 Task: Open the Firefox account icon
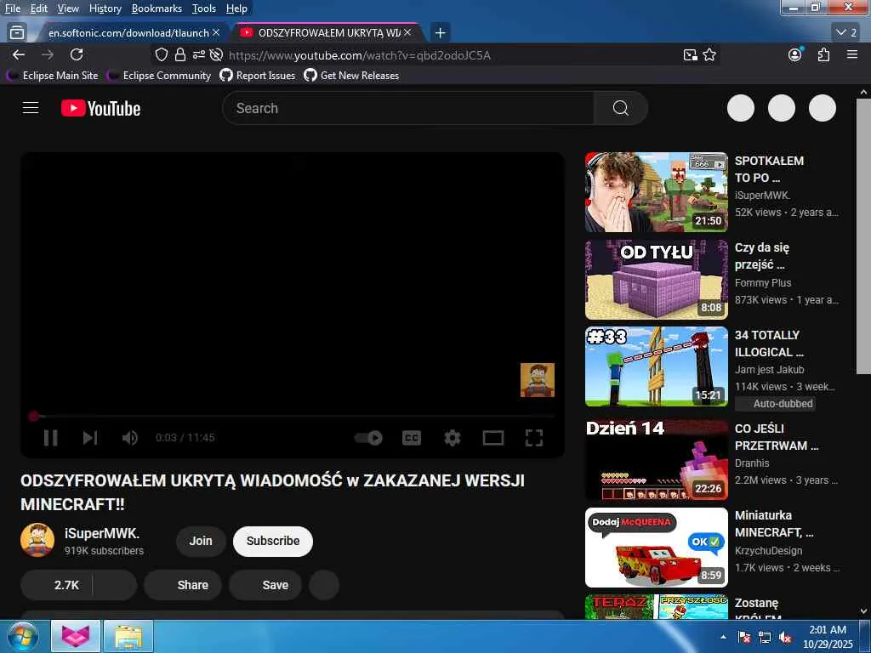pos(795,54)
